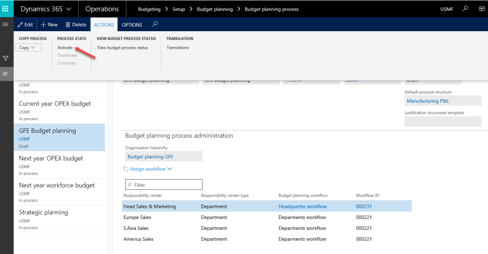Switch to the OPTIONS tab
Viewport: 488px width, 254px height.
click(132, 24)
